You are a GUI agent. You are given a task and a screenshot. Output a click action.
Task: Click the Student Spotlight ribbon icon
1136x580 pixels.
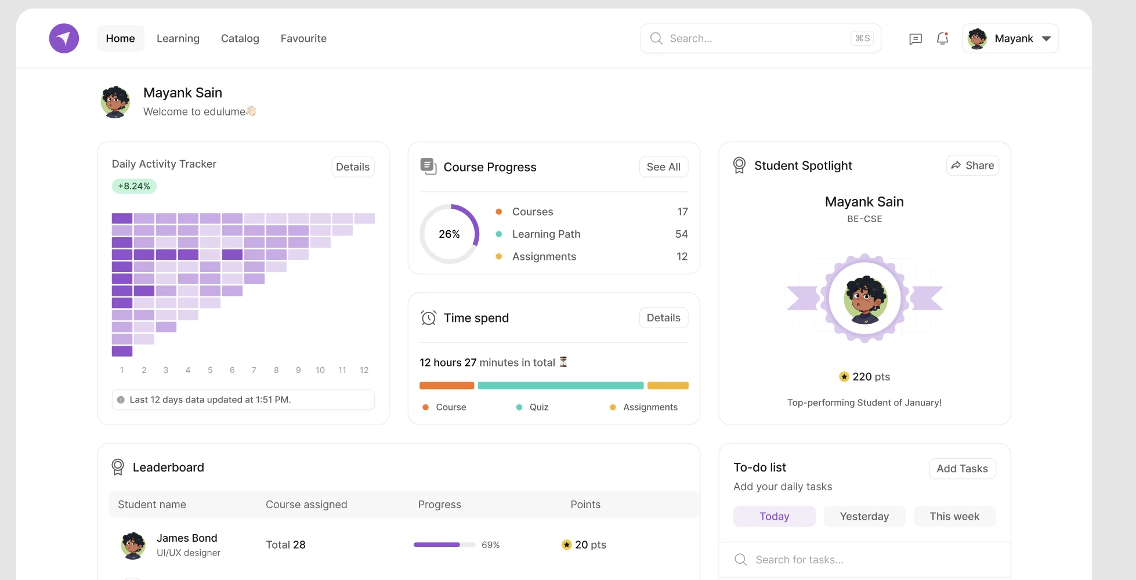739,165
